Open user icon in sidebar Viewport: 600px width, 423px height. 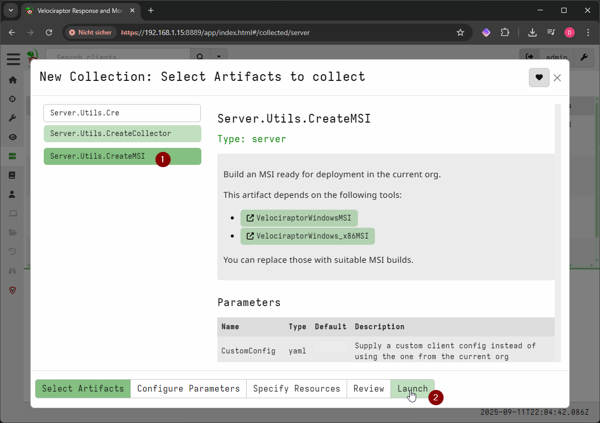click(x=13, y=194)
